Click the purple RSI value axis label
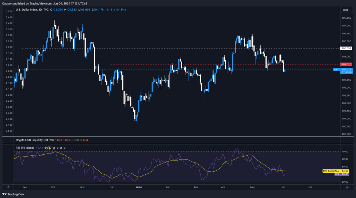 pyautogui.click(x=337, y=174)
